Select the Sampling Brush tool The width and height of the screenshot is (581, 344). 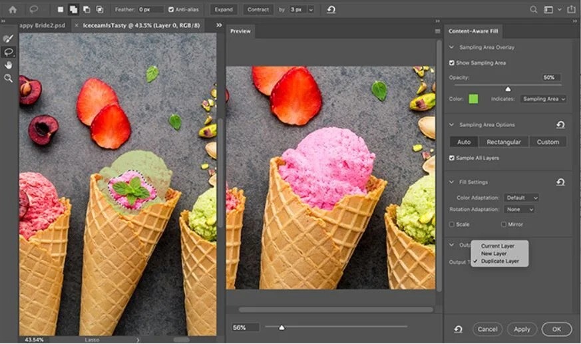[8, 39]
